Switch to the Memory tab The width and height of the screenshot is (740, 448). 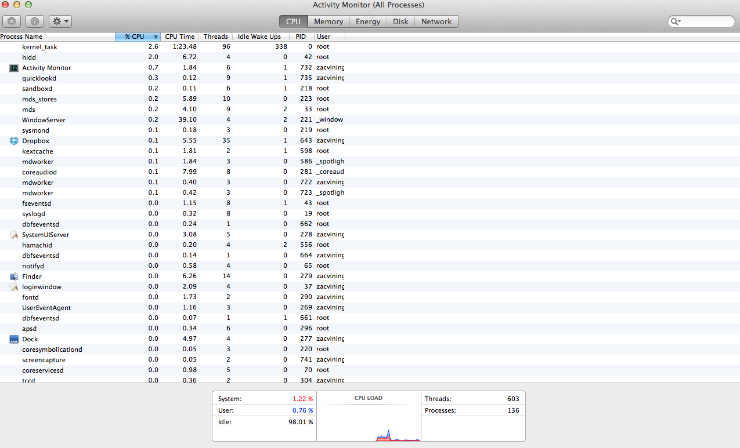click(329, 21)
